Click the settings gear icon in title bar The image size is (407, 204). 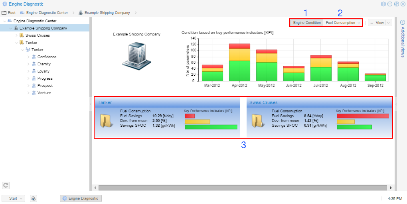pos(383,4)
